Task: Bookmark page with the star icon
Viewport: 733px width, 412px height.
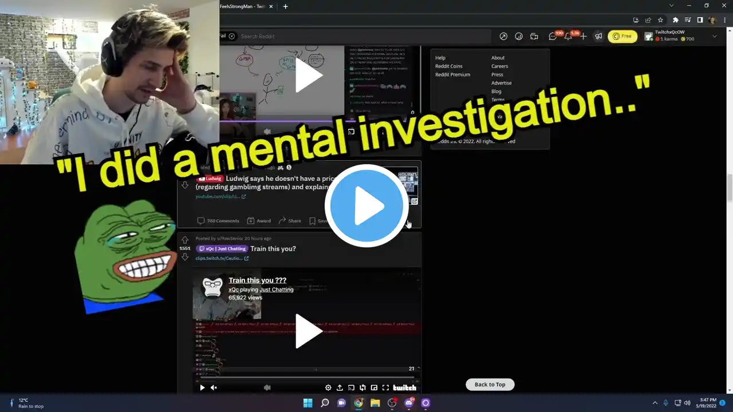Action: (660, 19)
